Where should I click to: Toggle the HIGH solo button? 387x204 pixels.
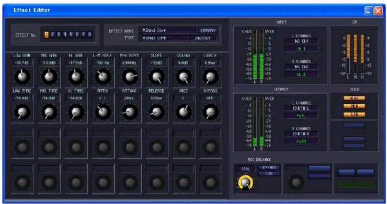pyautogui.click(x=354, y=98)
